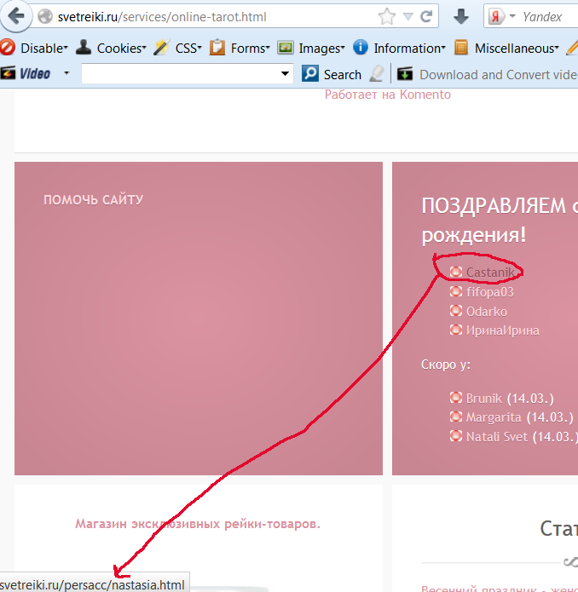578x592 pixels.
Task: Click flower bullet icon beside fifopa03
Action: [456, 291]
